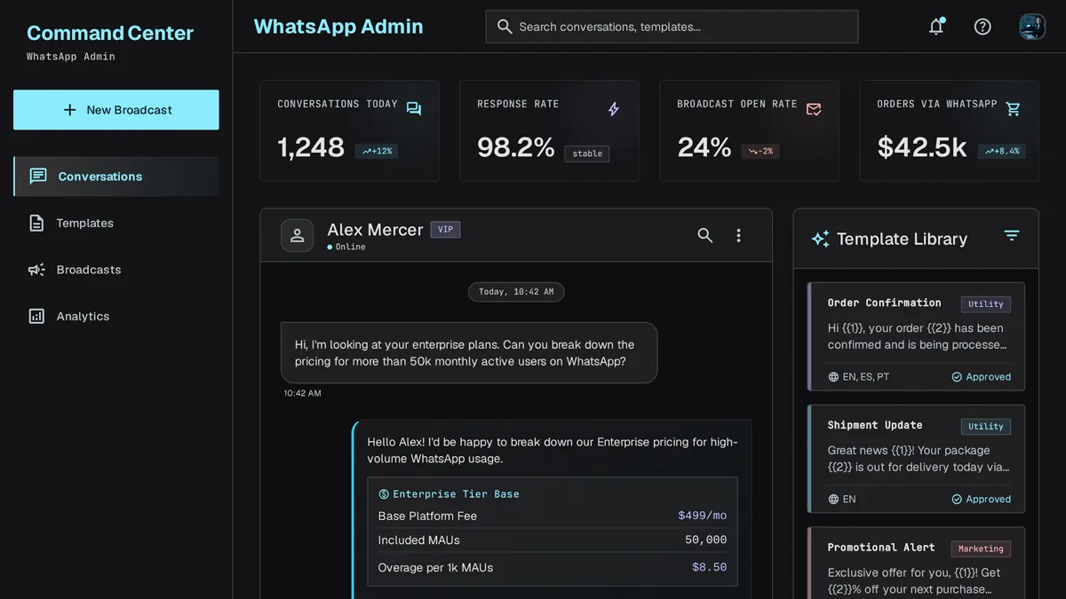Focus the Search conversations, templates field
Viewport: 1066px width, 599px height.
(672, 27)
